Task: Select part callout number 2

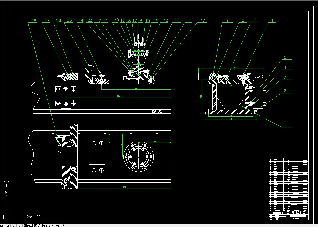Action: pyautogui.click(x=285, y=91)
